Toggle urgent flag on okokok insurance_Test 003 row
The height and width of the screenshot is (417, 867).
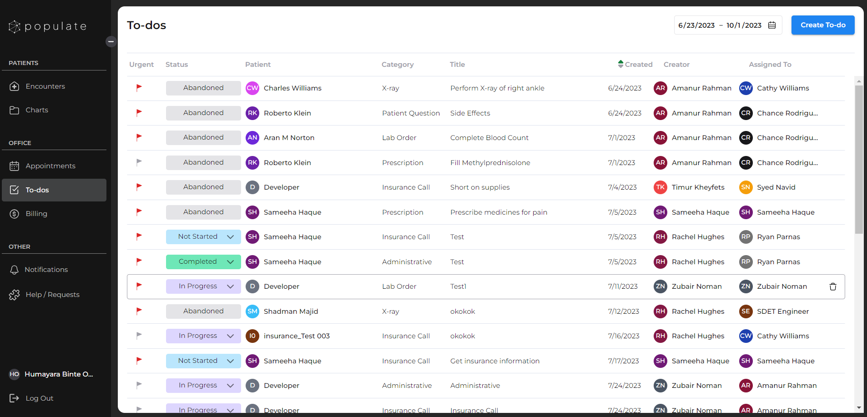click(139, 336)
